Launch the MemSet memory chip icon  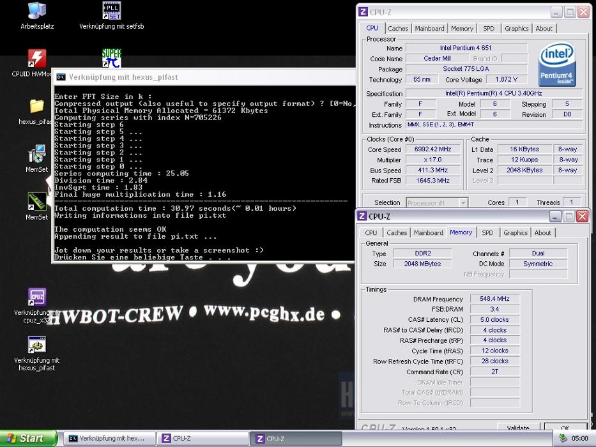point(37,201)
